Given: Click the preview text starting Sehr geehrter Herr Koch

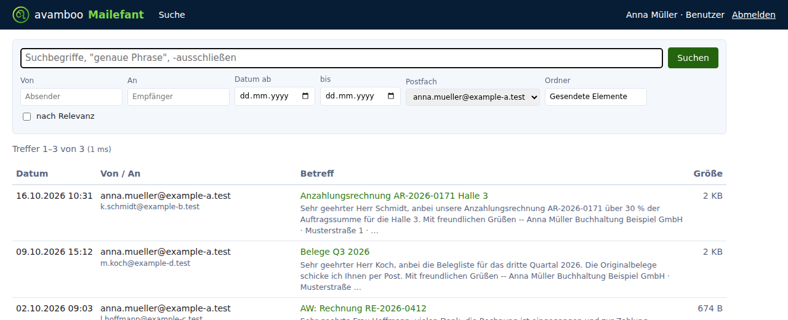Looking at the screenshot, I should (485, 276).
